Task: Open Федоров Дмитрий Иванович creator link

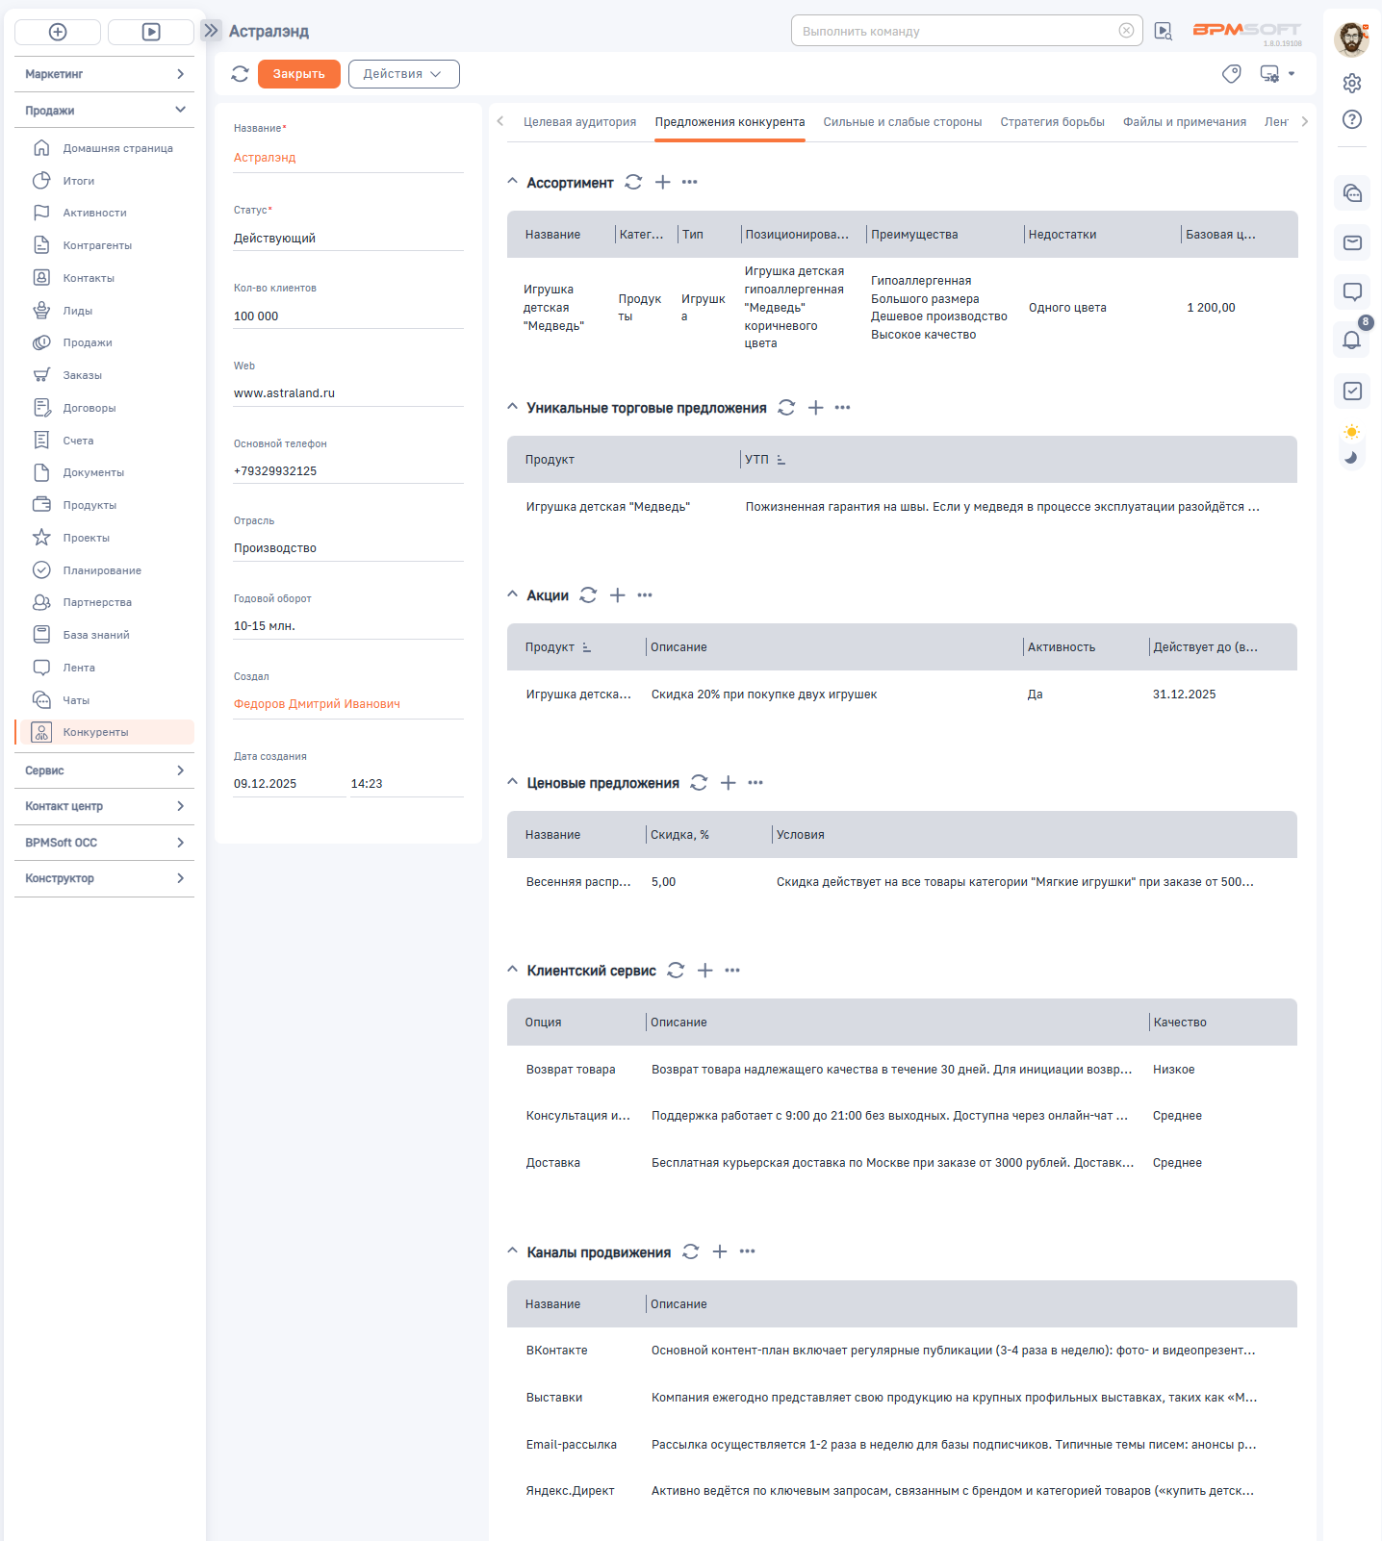Action: coord(317,704)
